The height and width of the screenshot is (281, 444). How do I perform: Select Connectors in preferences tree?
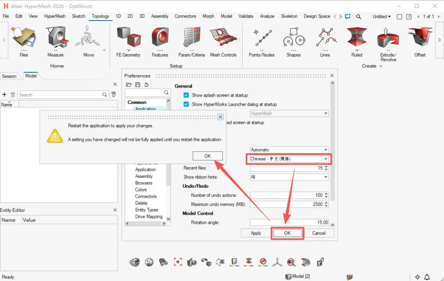coord(146,196)
